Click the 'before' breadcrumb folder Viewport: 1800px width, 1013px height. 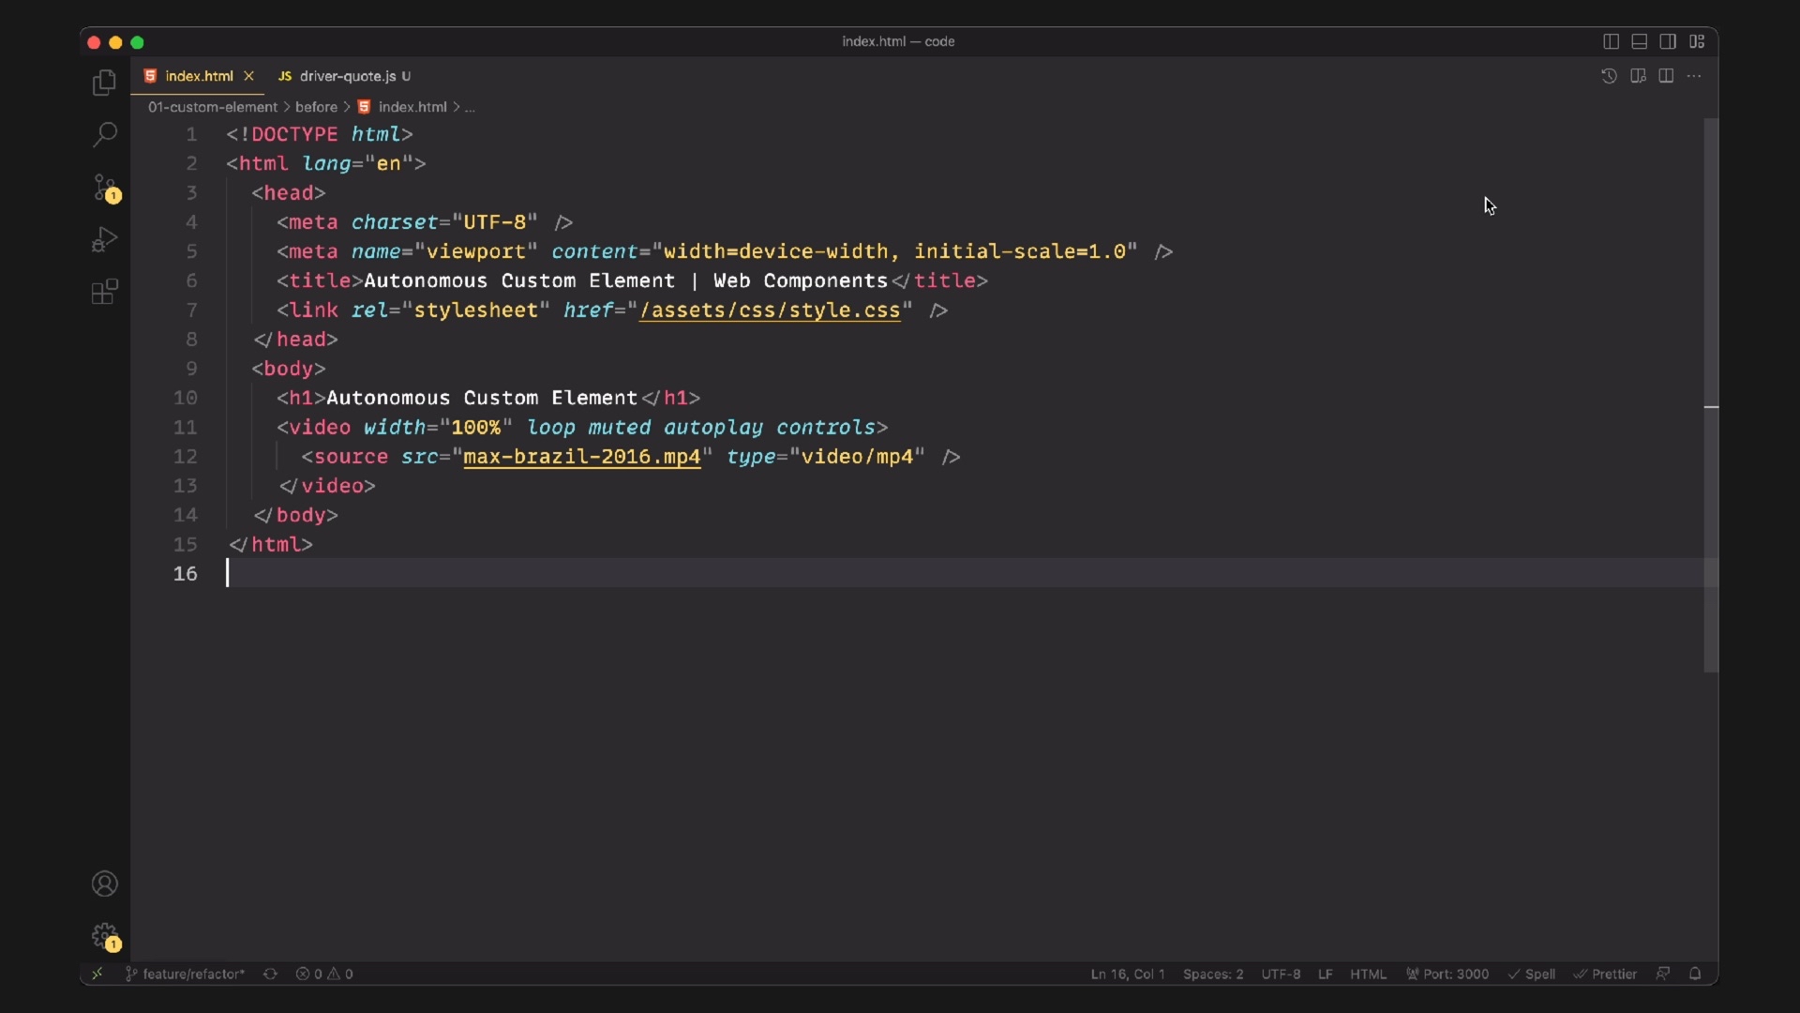pyautogui.click(x=316, y=107)
